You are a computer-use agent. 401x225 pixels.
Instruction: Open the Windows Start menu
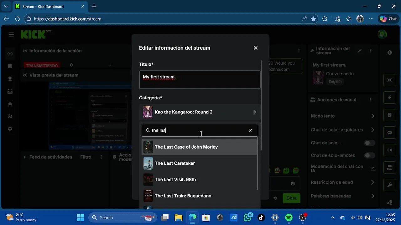coord(81,217)
